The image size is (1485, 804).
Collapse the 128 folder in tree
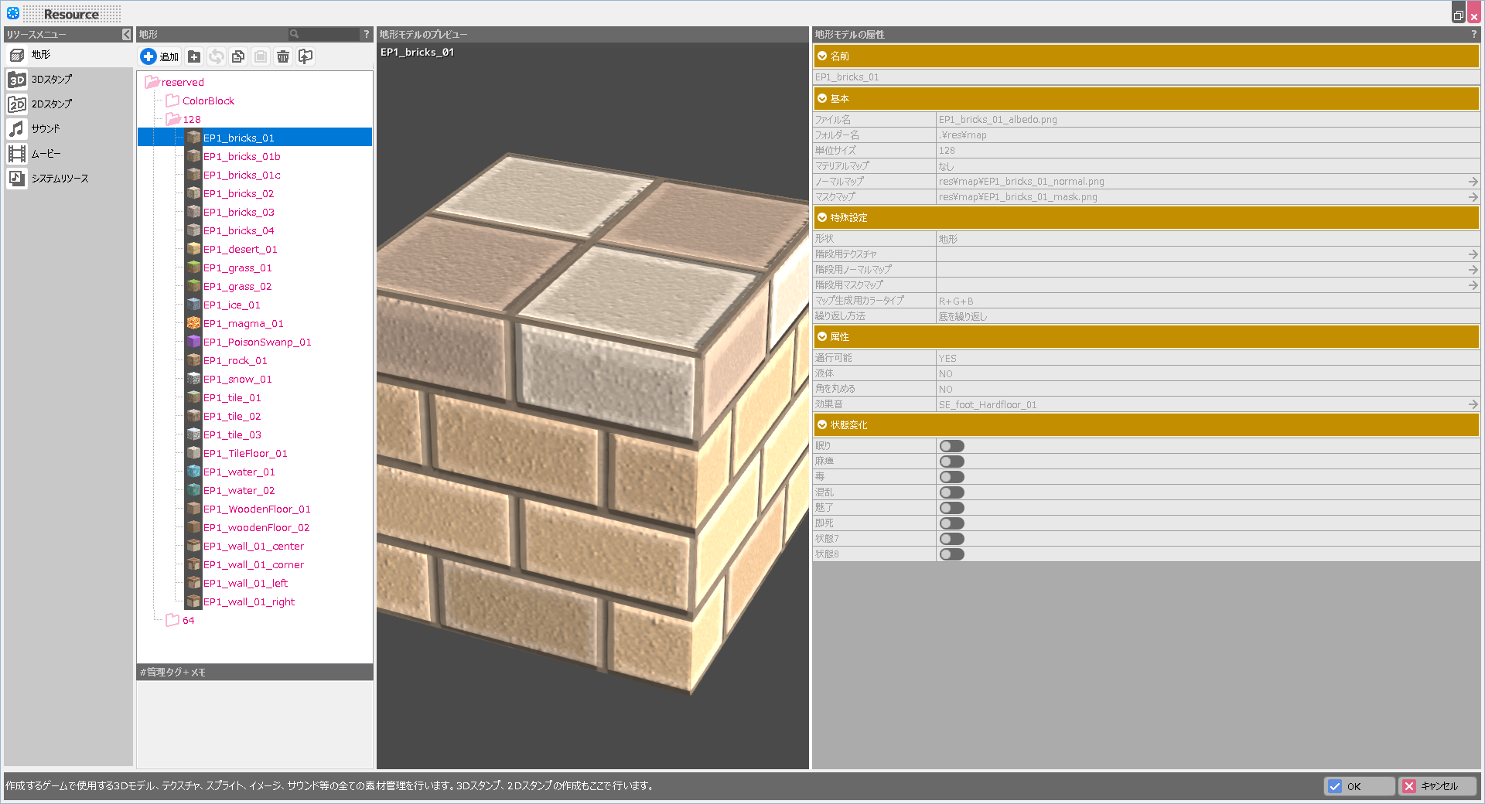click(x=173, y=120)
